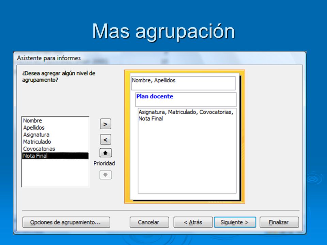Click the Nombre, Apellidos header in preview
This screenshot has width=327, height=245.
coord(183,83)
